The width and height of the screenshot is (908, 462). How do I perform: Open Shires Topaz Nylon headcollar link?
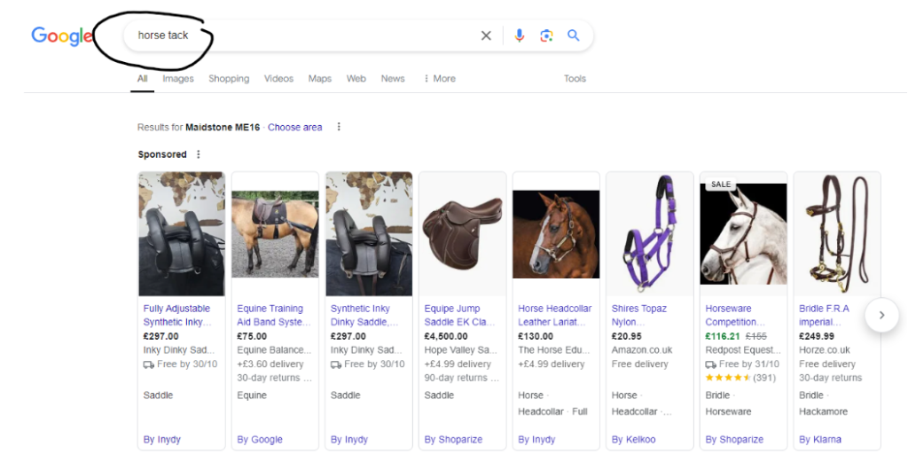pos(638,315)
